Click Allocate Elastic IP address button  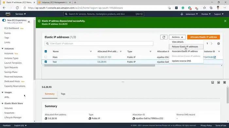click(x=203, y=37)
